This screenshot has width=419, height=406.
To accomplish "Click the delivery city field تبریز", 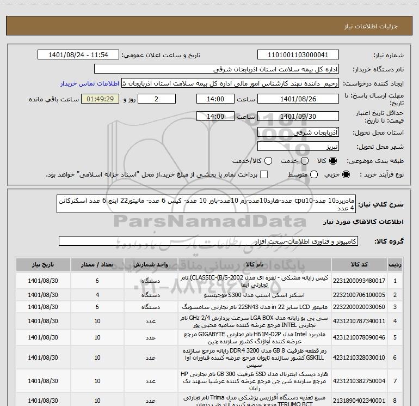I will click(x=298, y=147).
